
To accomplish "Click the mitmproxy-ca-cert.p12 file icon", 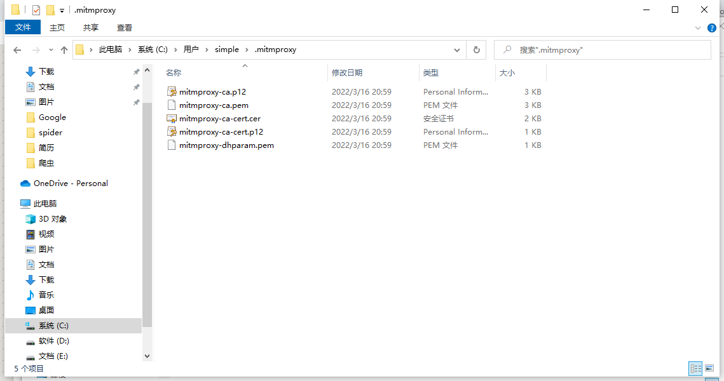I will (x=171, y=132).
